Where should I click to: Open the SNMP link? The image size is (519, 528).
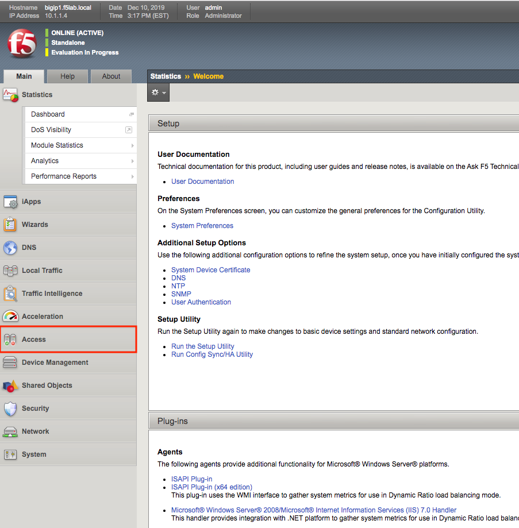pyautogui.click(x=181, y=294)
